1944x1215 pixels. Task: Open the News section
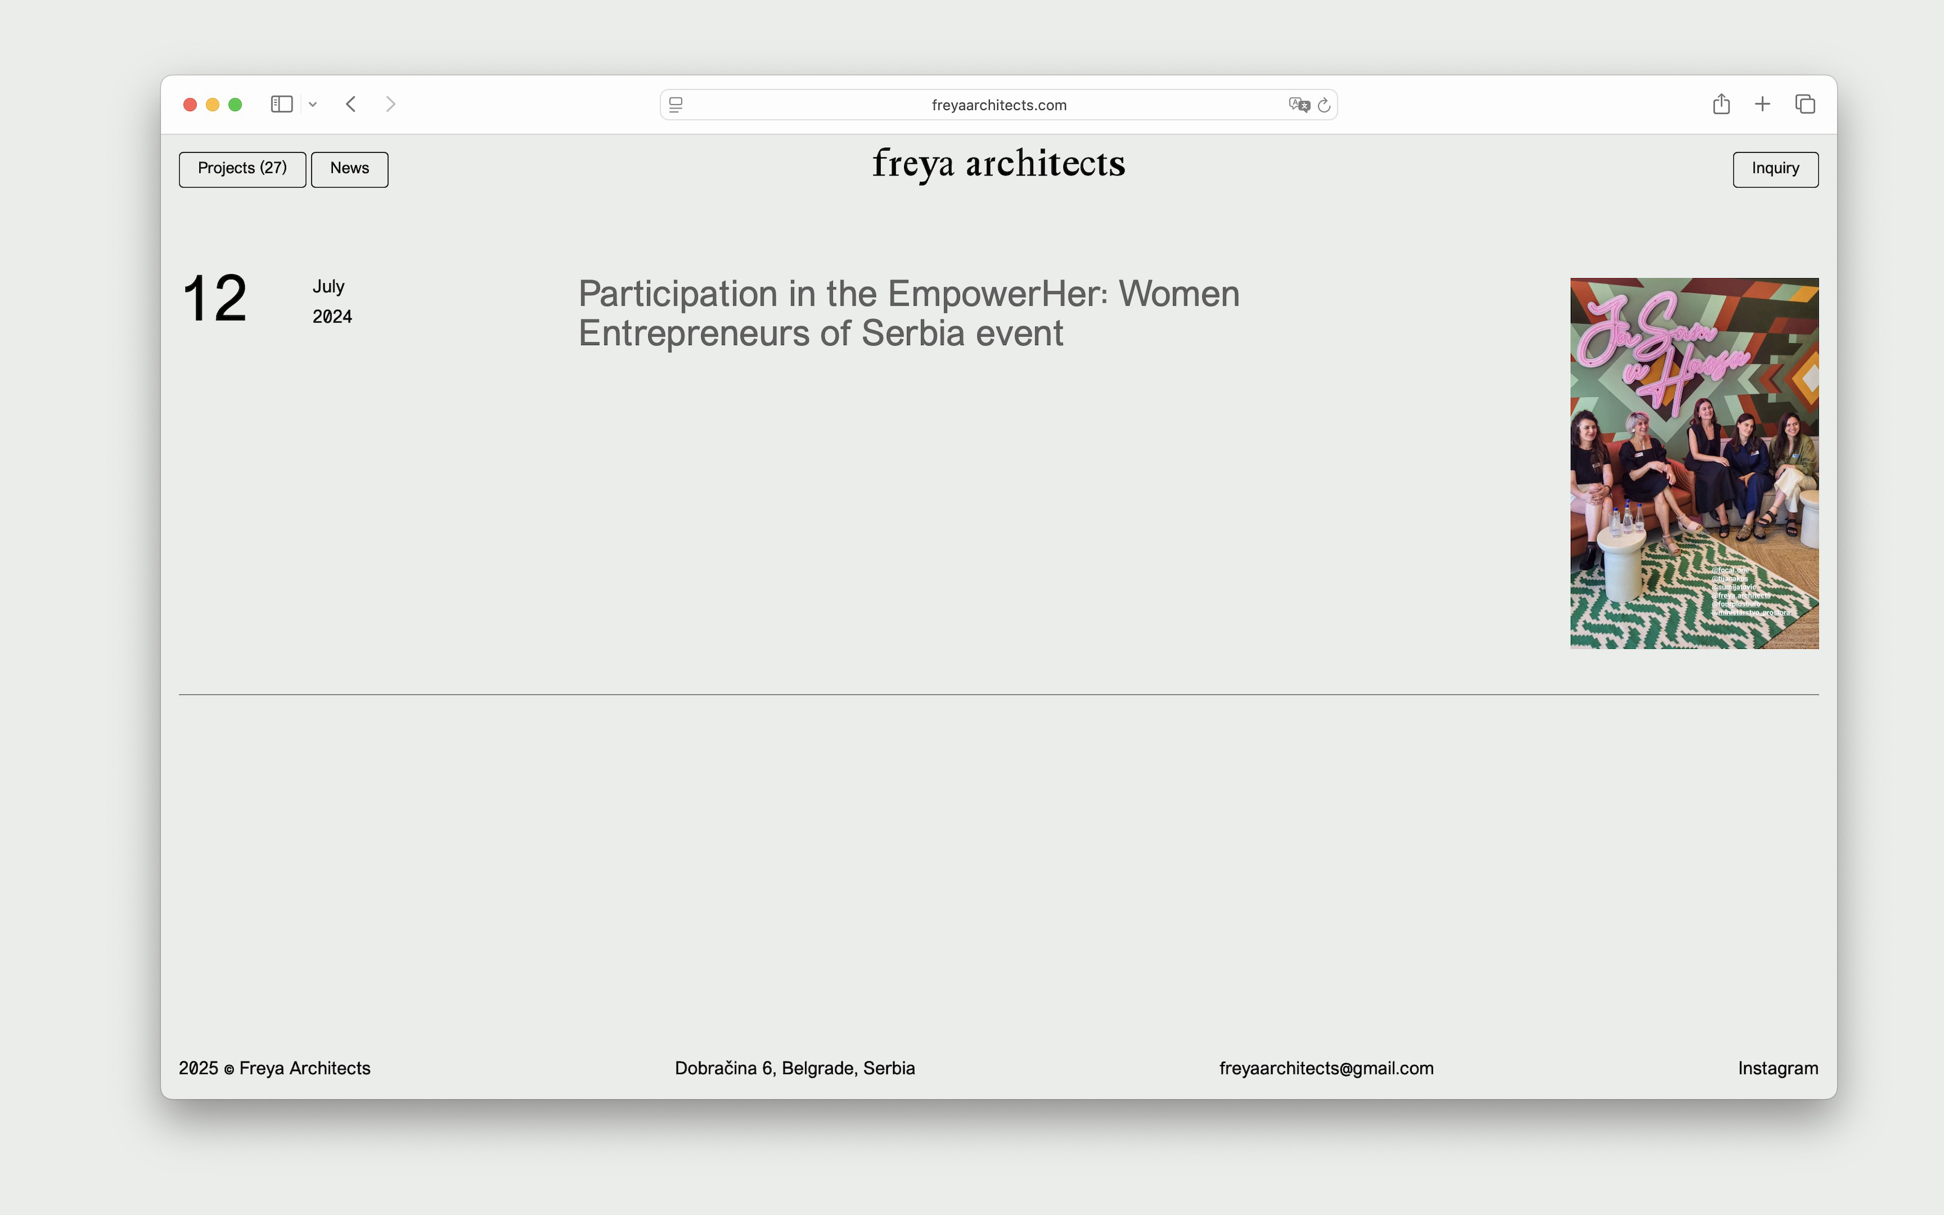point(349,169)
